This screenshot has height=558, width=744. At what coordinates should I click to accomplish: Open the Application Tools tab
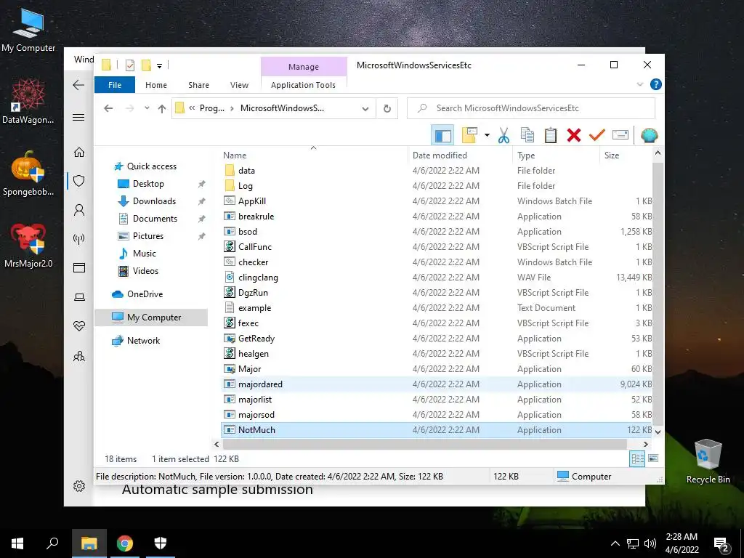303,85
